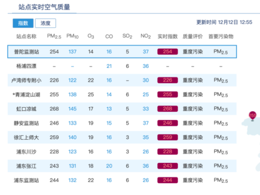Viewport: 260px width, 195px height.
Task: Click the SO2 value 6 for 杨浦四漂
Action: point(127,66)
